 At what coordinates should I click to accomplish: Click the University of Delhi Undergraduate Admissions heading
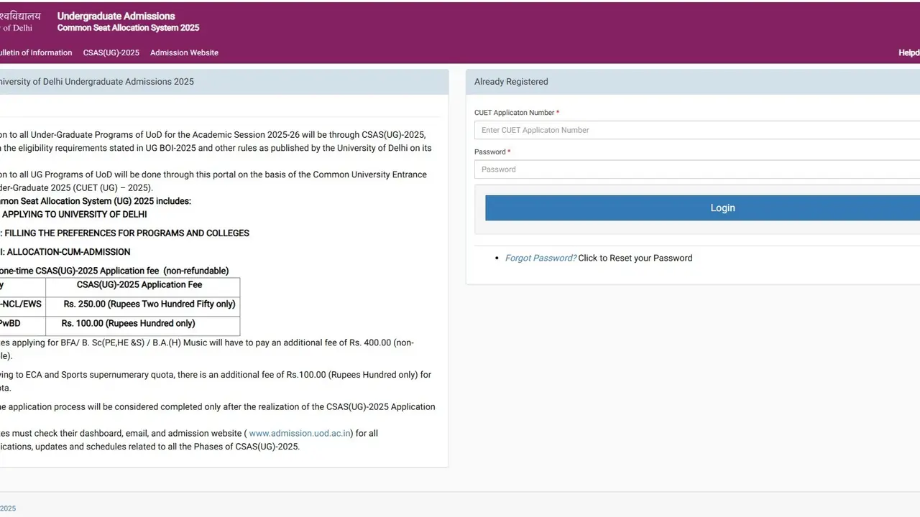(97, 81)
